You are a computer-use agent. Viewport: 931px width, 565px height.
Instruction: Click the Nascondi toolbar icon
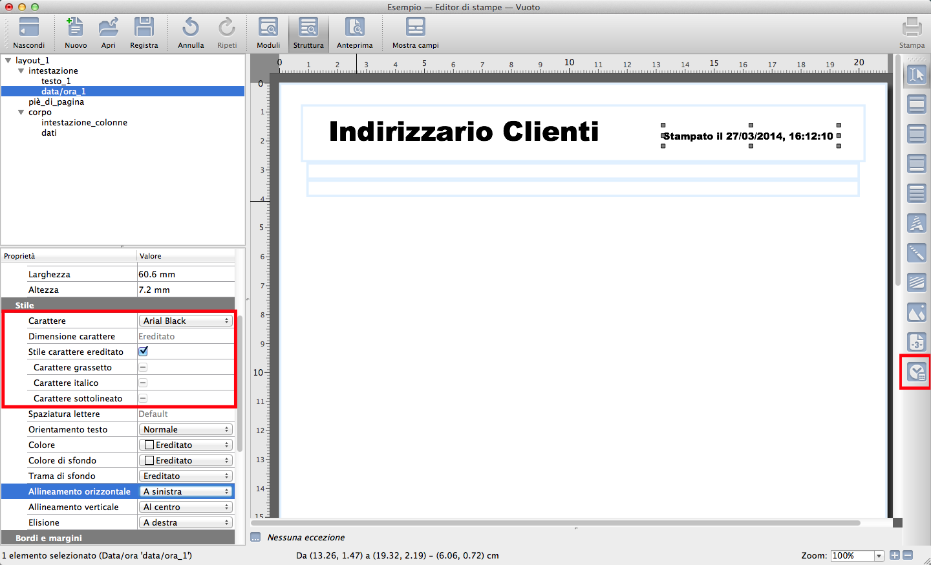[29, 28]
